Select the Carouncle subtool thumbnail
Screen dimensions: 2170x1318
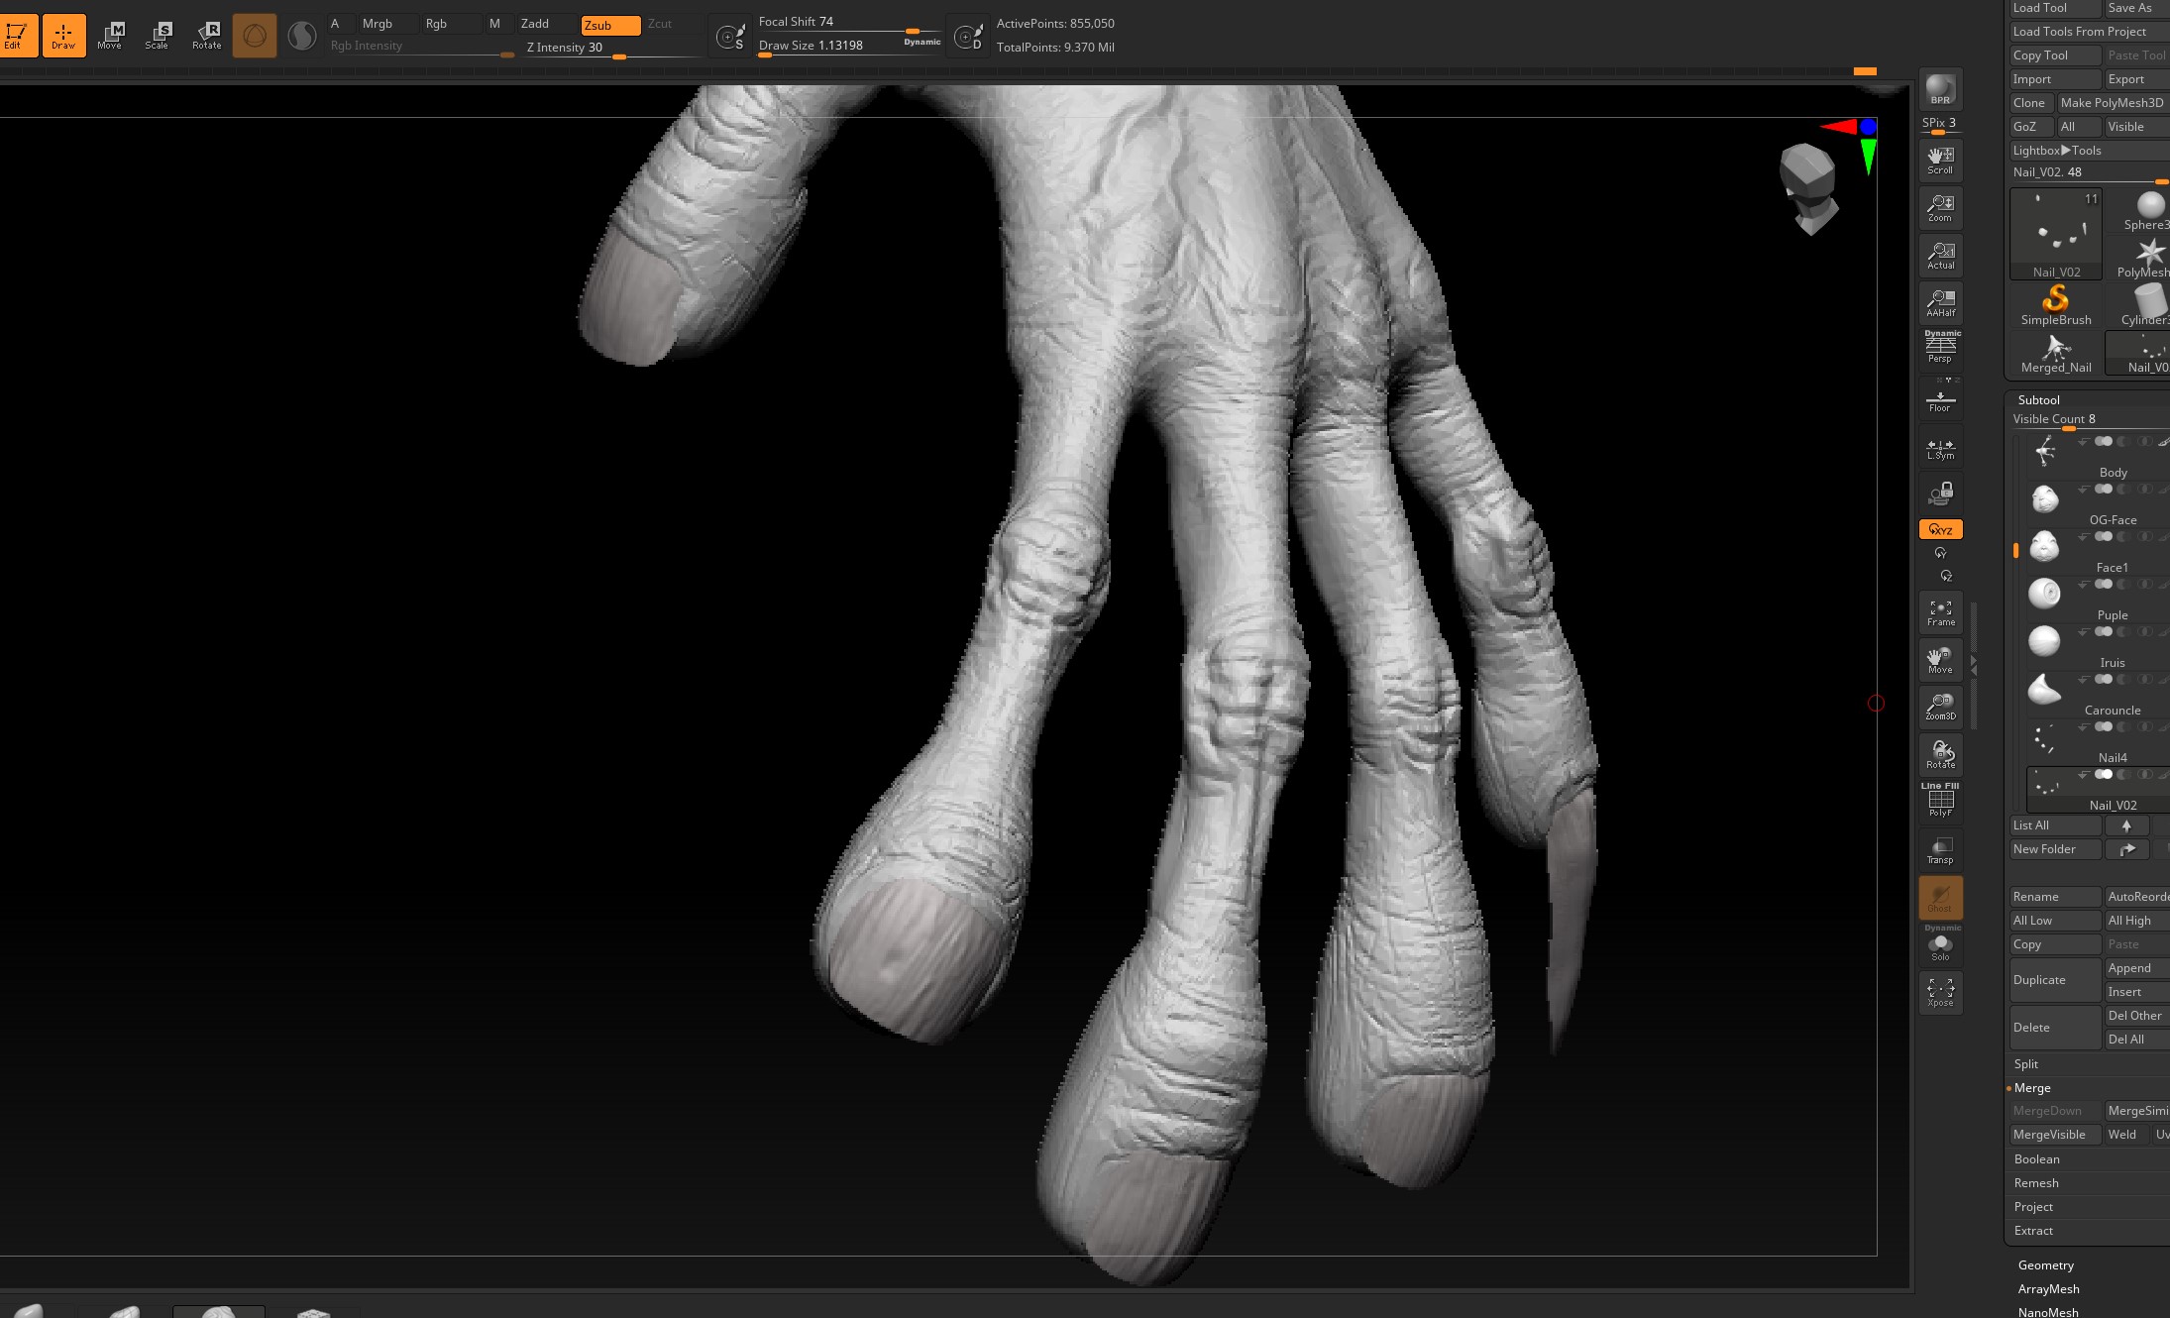pos(2044,690)
